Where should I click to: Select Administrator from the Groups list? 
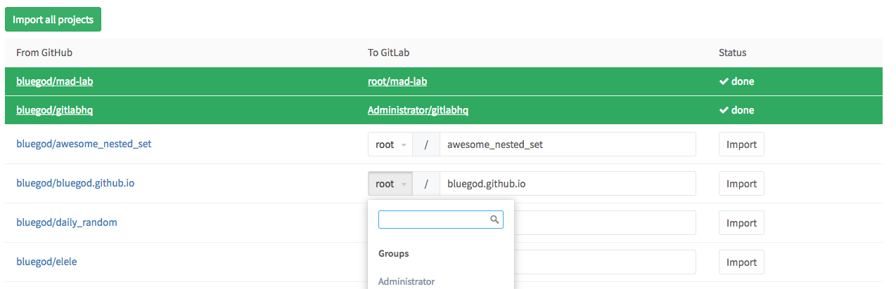pos(407,281)
